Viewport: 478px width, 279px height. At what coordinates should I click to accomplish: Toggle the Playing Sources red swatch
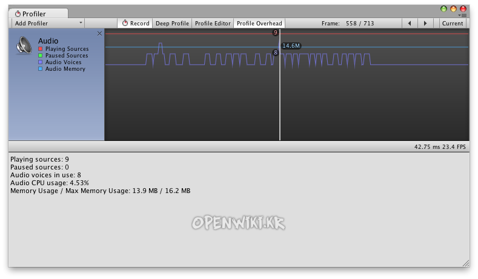(40, 49)
